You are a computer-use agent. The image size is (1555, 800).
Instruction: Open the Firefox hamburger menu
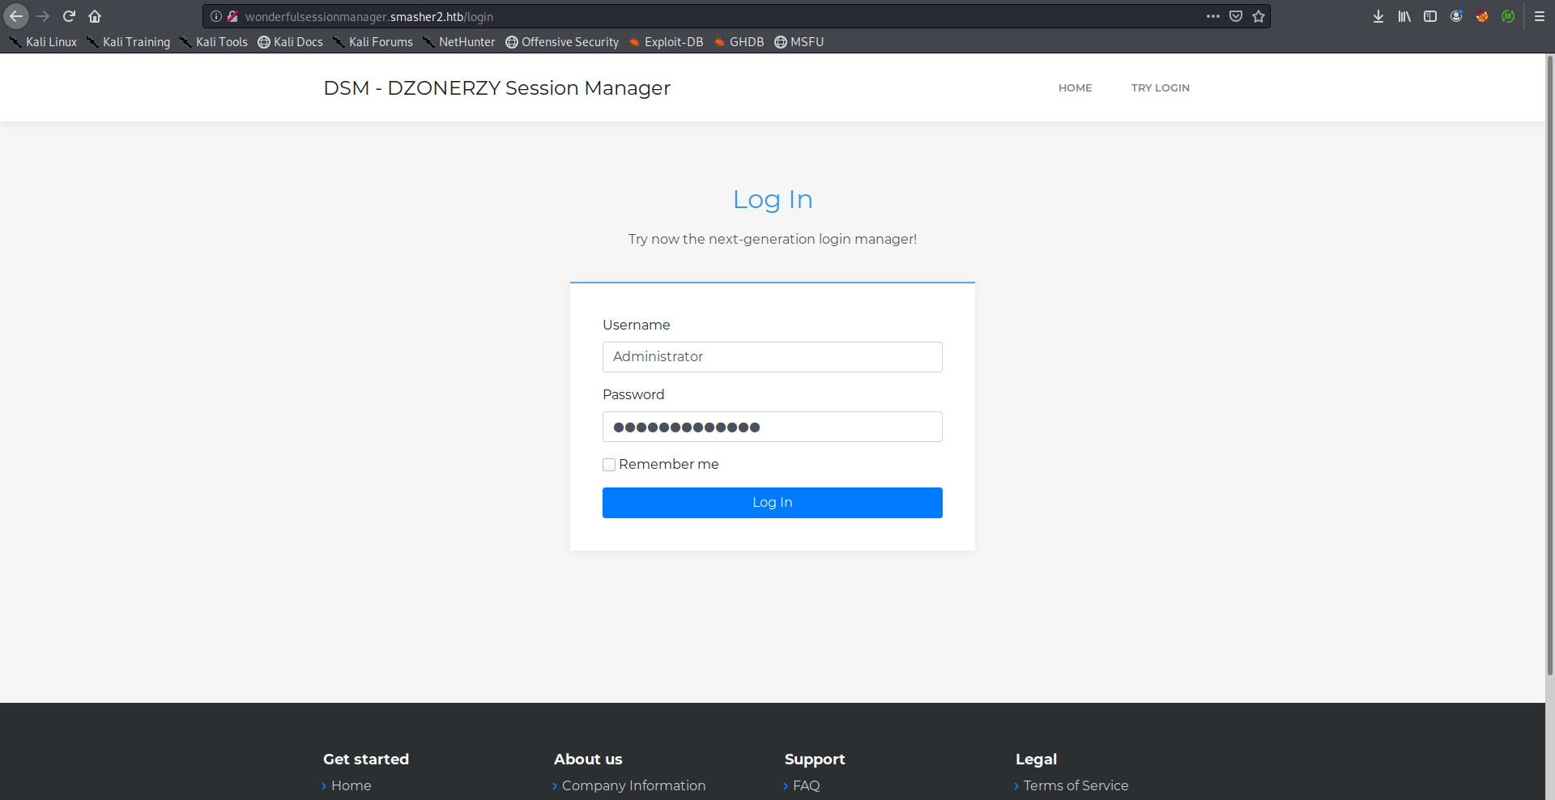(x=1540, y=16)
